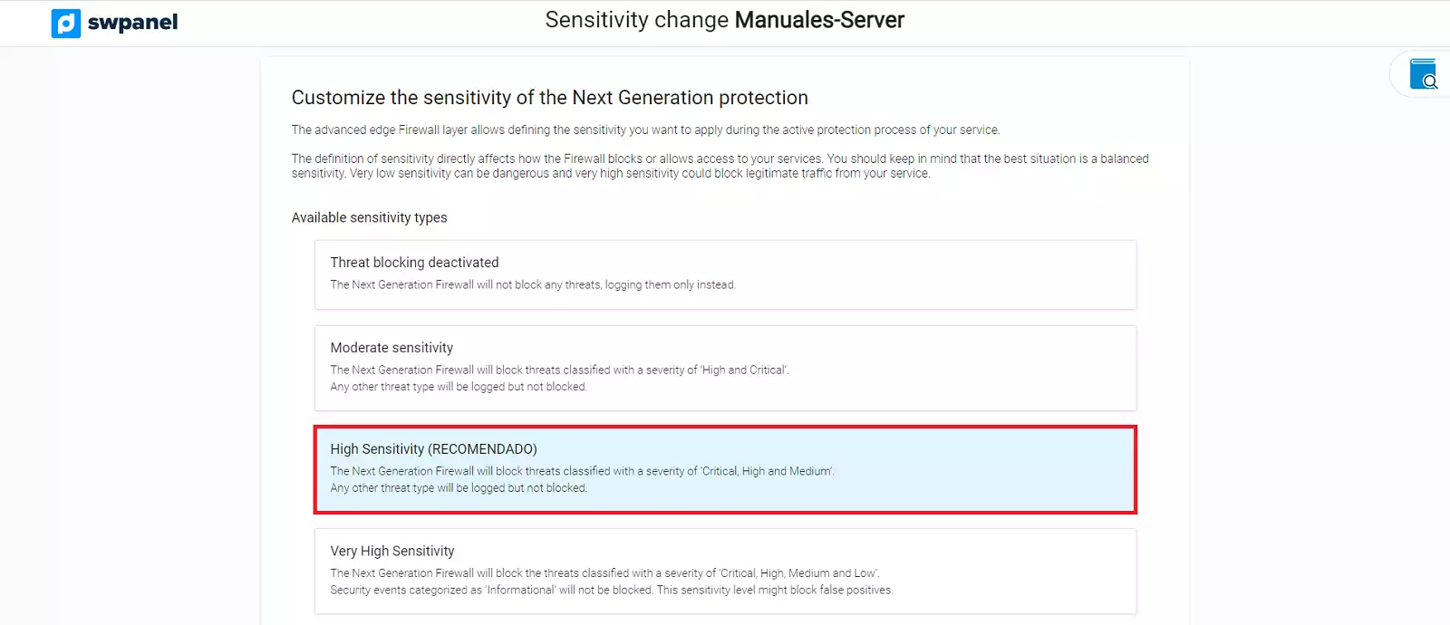Click the Very High Sensitivity title text
This screenshot has height=625, width=1450.
(x=392, y=551)
